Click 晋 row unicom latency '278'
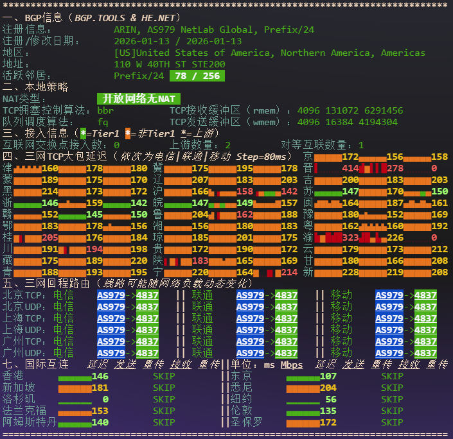Viewport: 453px width, 439px height. pyautogui.click(x=395, y=168)
